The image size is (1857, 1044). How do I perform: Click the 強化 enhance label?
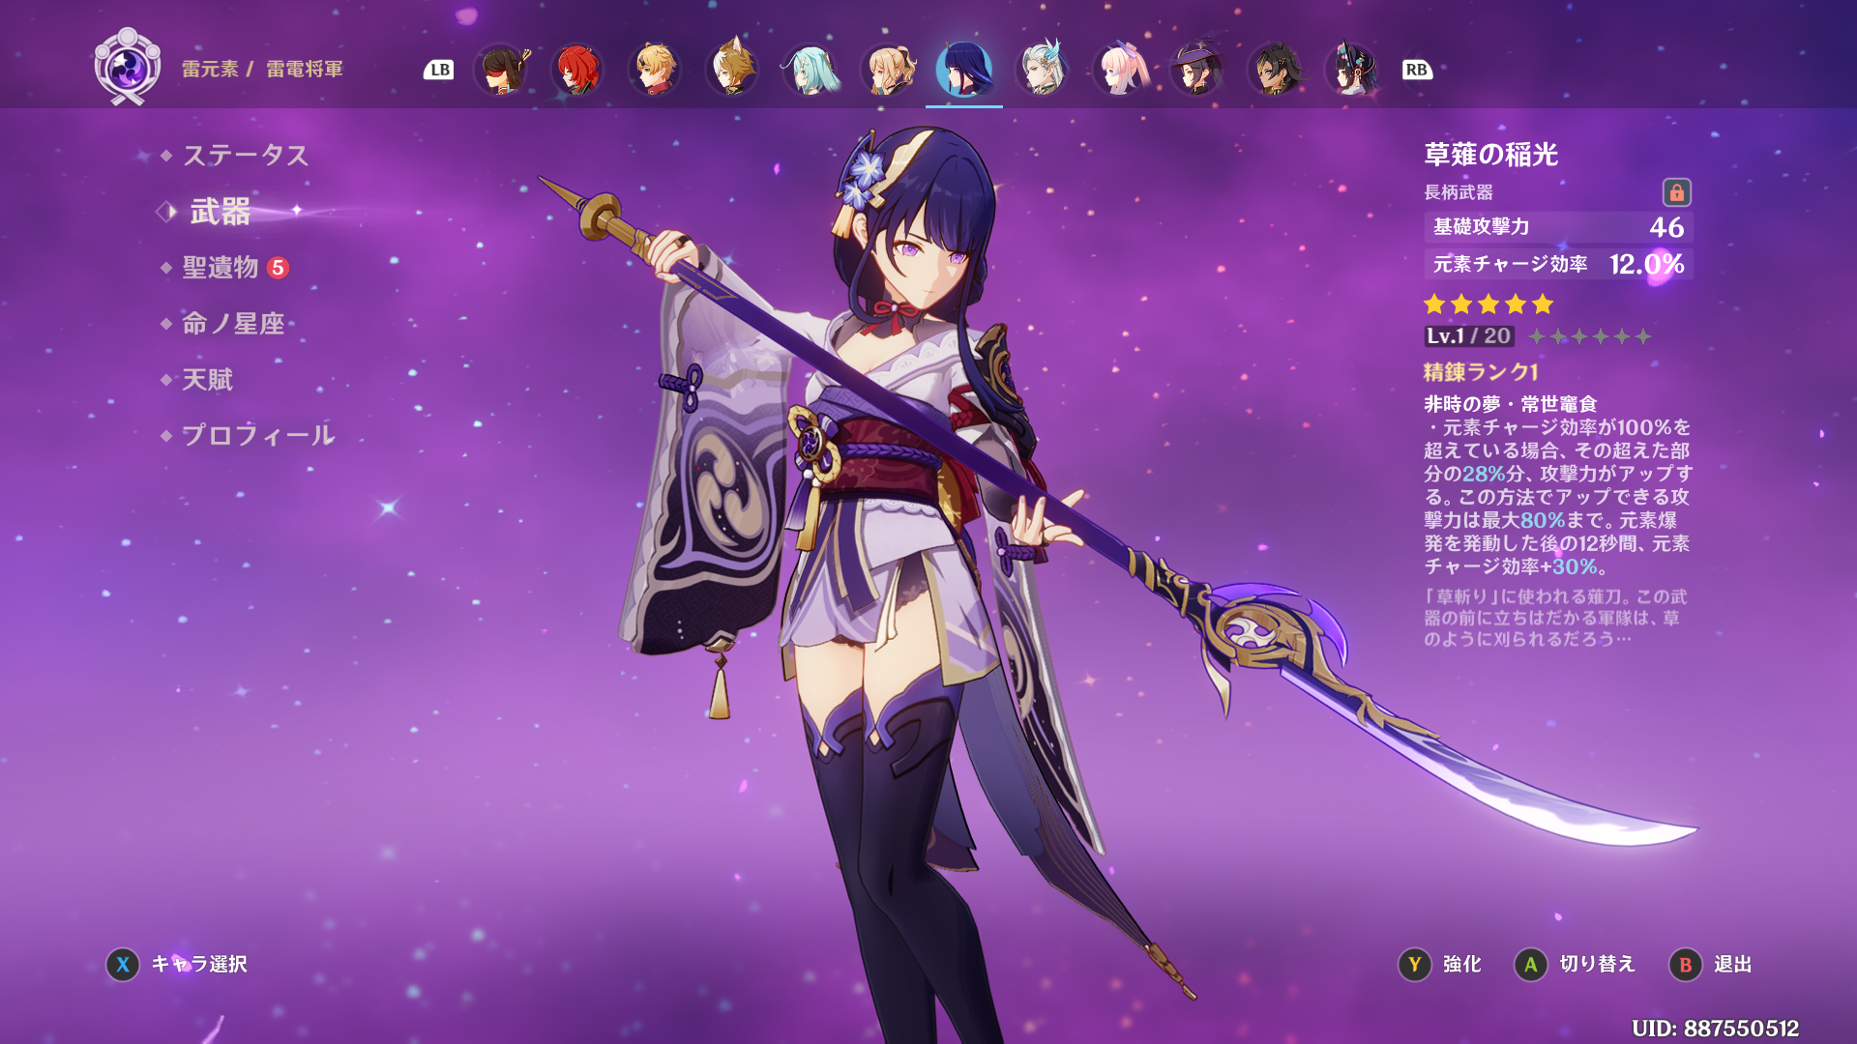(1461, 964)
